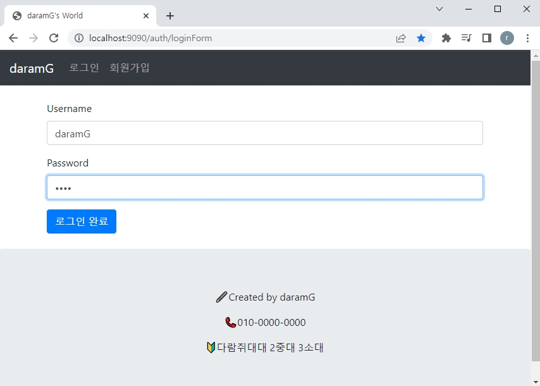This screenshot has width=540, height=386.
Task: Click the 다람쥐대대 2중대 3소대 text
Action: 270,347
